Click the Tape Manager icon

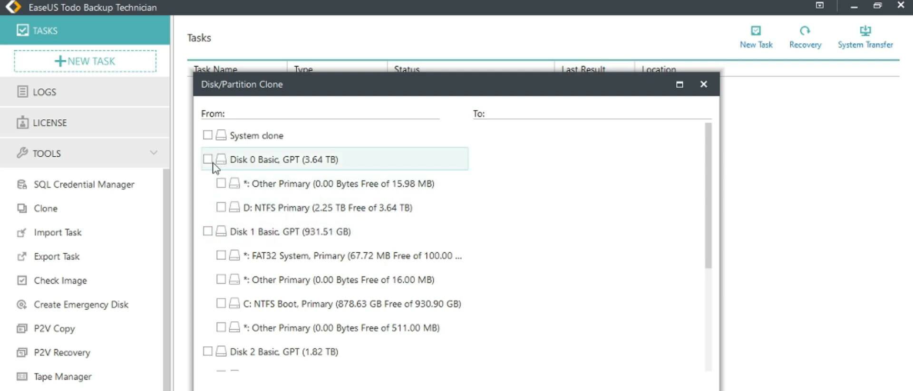(22, 376)
